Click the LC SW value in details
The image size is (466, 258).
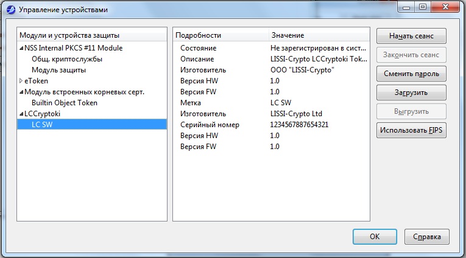click(281, 103)
